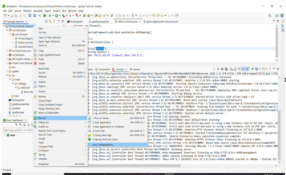Click the Console vertical scrollbar thumb

coord(279,135)
